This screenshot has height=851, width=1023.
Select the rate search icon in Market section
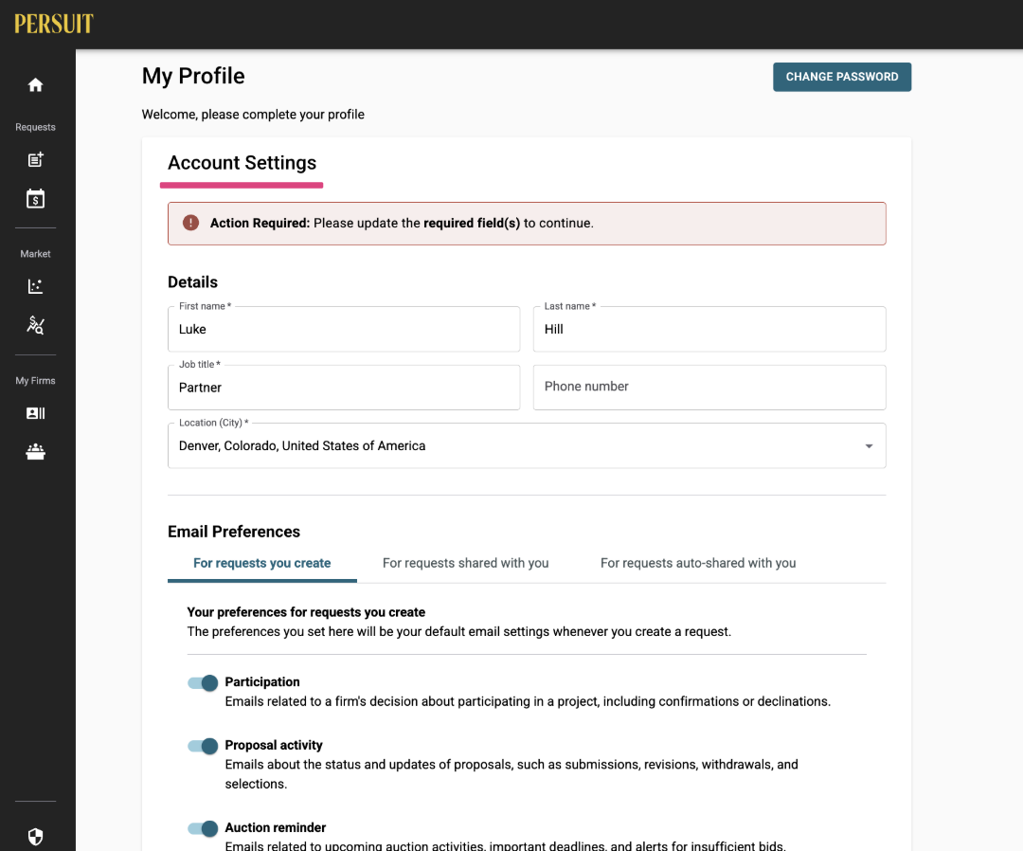(35, 325)
